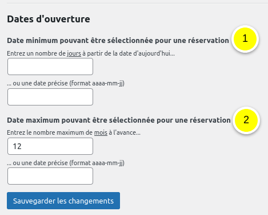Click the Date maximum pouvant être sélectionnée heading

(x=119, y=120)
